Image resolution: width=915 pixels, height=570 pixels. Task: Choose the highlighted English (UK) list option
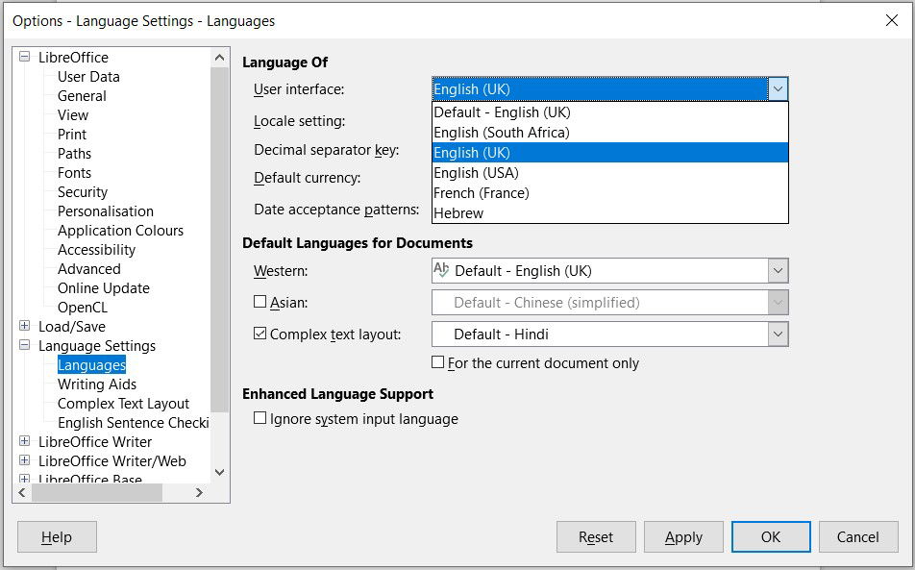tap(609, 152)
